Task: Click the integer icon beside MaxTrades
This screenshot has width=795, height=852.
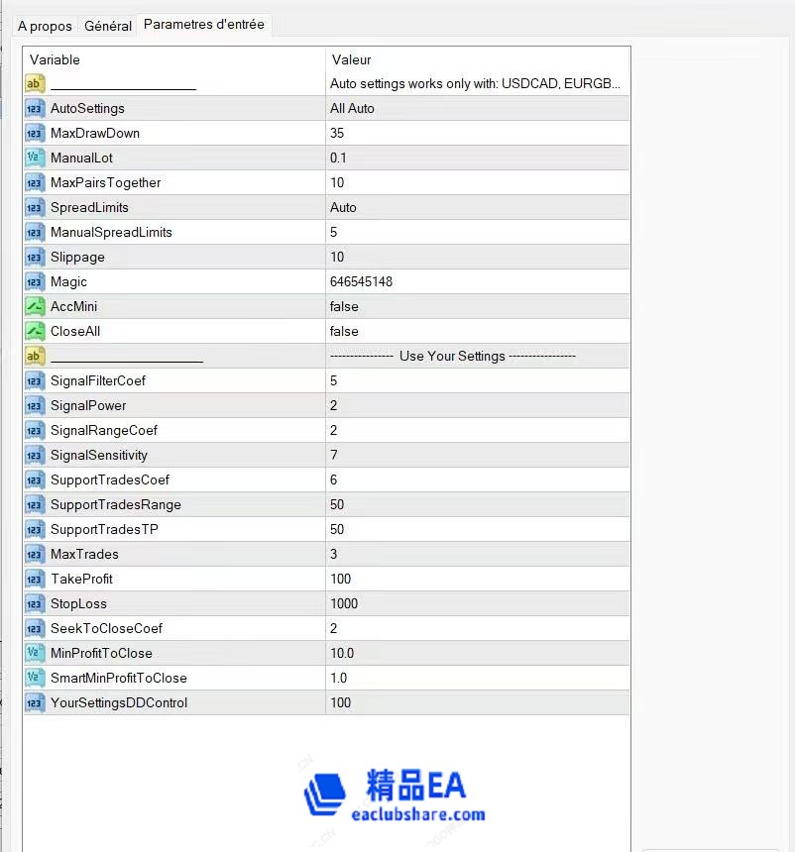Action: point(35,554)
